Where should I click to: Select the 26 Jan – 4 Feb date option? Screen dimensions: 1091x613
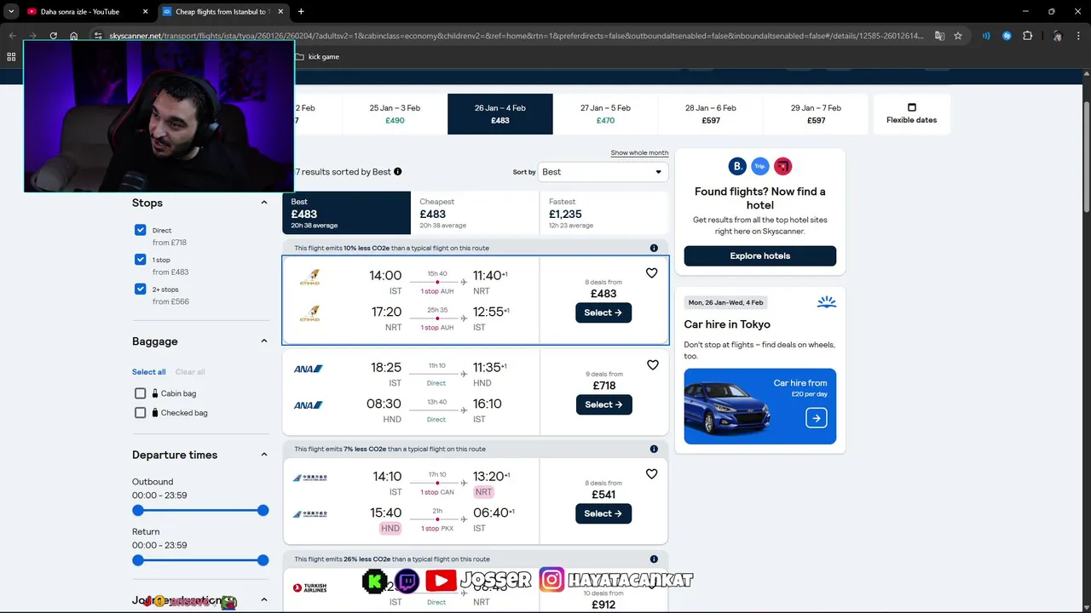pyautogui.click(x=500, y=114)
